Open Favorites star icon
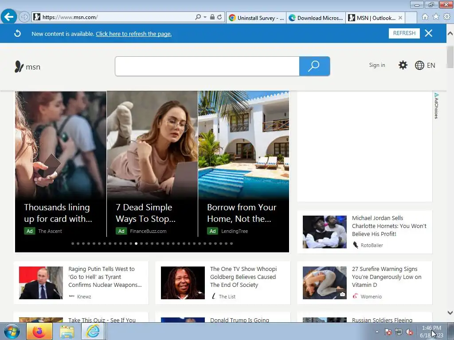This screenshot has width=454, height=340. pos(436,17)
